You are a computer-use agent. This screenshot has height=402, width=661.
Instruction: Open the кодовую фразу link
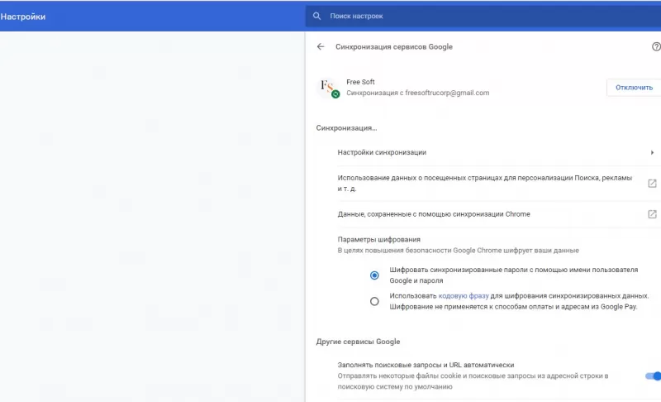coord(464,296)
